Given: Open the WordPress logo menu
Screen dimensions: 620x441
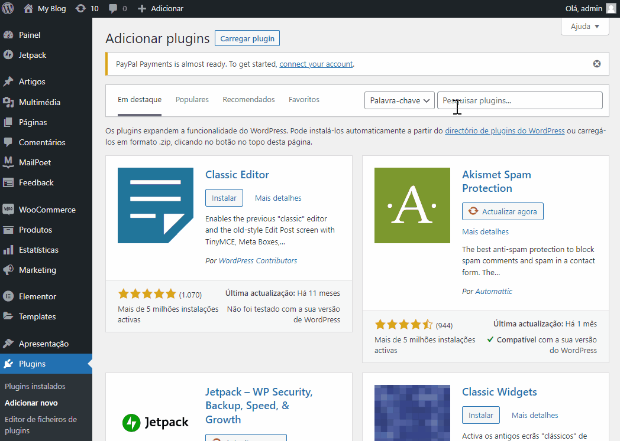Looking at the screenshot, I should (x=8, y=8).
